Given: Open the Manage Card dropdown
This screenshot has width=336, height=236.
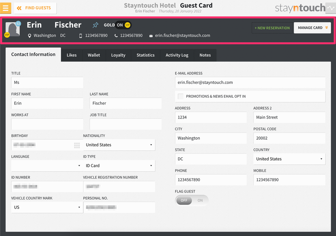Looking at the screenshot, I should [x=312, y=28].
